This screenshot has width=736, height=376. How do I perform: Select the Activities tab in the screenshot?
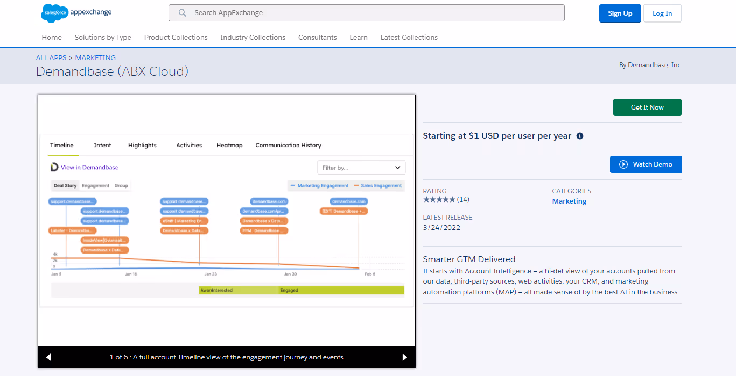tap(189, 146)
